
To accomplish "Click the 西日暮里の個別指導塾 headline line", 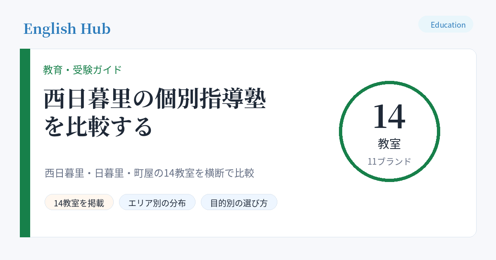I will coord(155,99).
